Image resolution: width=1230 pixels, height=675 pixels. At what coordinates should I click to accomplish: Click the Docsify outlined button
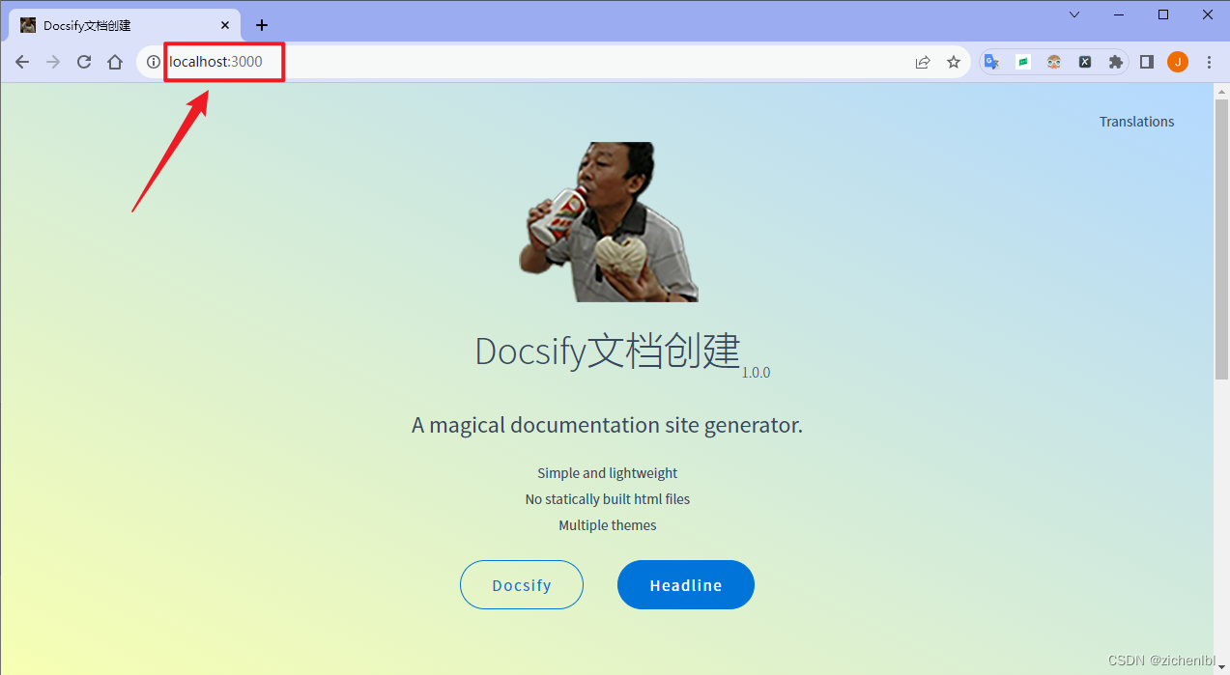click(522, 585)
